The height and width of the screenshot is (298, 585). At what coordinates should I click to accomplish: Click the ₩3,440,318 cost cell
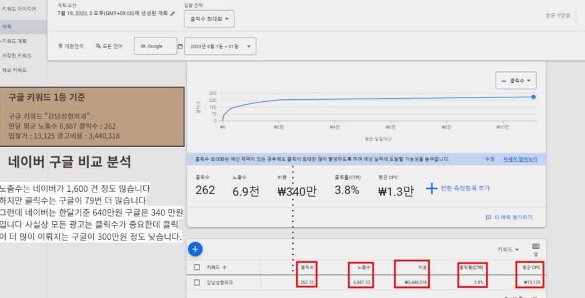(x=416, y=282)
